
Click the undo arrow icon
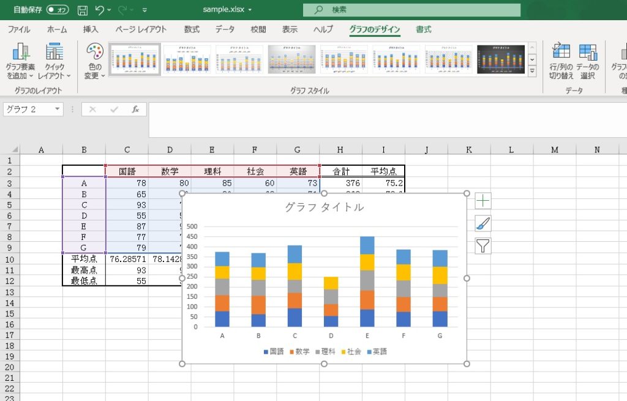tap(100, 10)
